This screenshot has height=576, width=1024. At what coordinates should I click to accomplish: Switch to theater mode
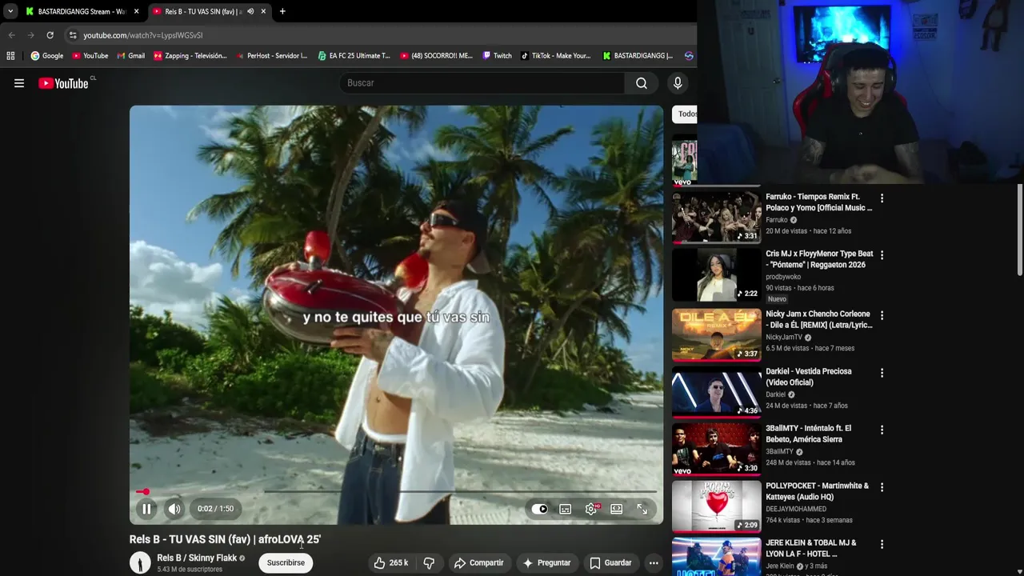coord(617,509)
